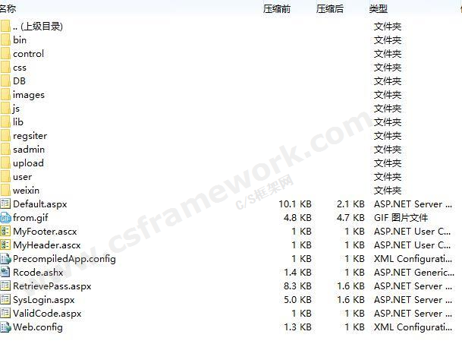The image size is (462, 344).
Task: Click the SysLogin.aspx file icon
Action: (5, 300)
